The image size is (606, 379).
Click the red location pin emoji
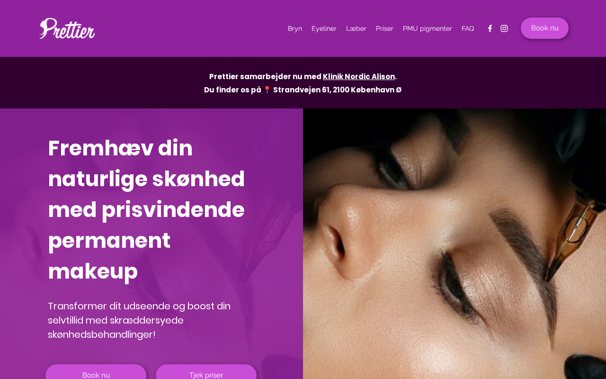coord(267,90)
